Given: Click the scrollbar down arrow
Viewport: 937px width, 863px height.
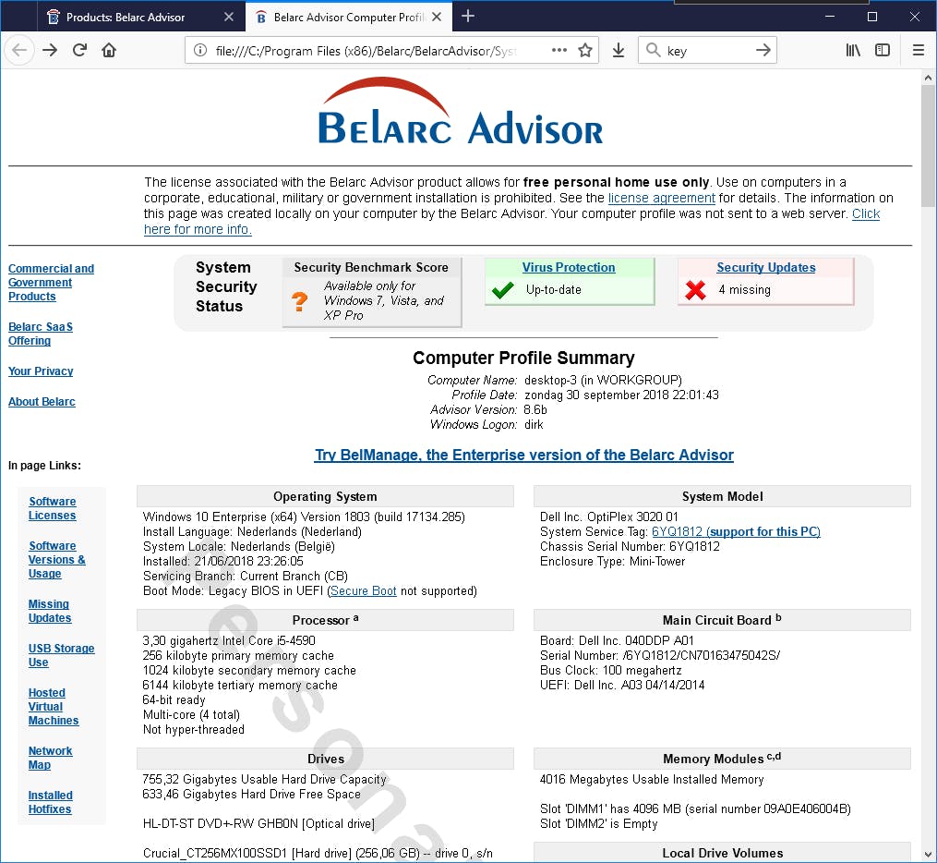Looking at the screenshot, I should point(928,855).
